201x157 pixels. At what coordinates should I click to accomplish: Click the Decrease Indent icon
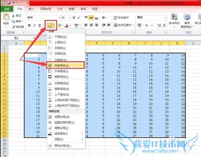pos(103,25)
